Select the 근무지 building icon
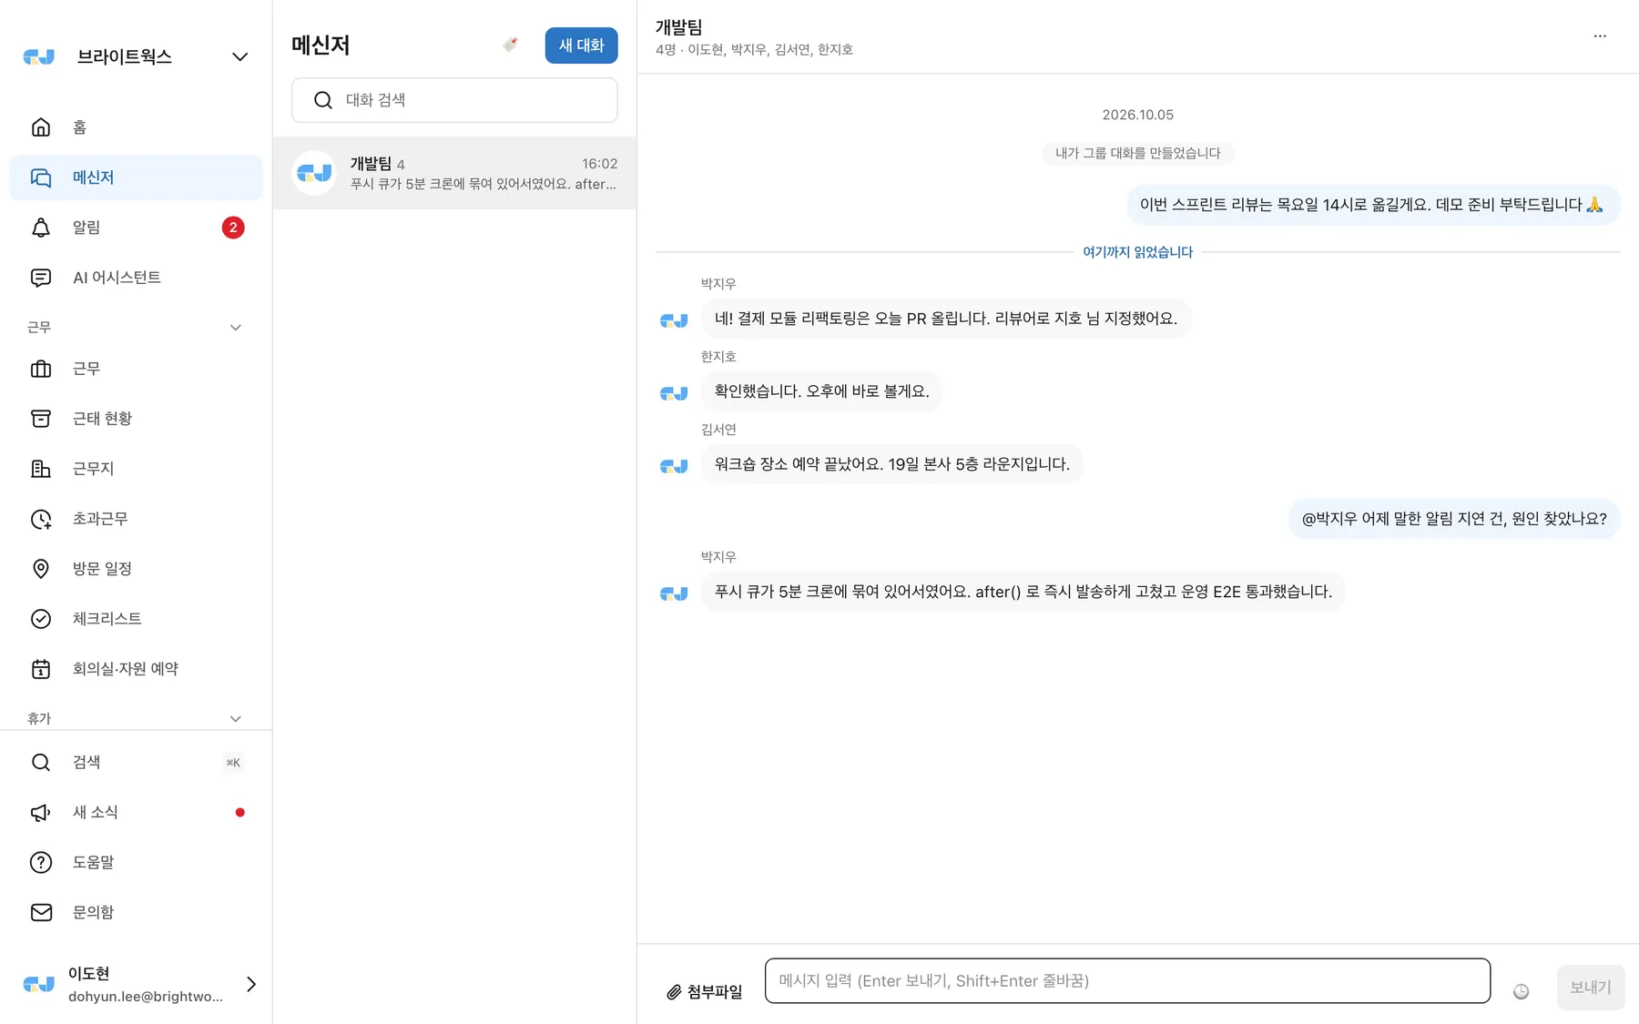The width and height of the screenshot is (1639, 1024). click(41, 469)
